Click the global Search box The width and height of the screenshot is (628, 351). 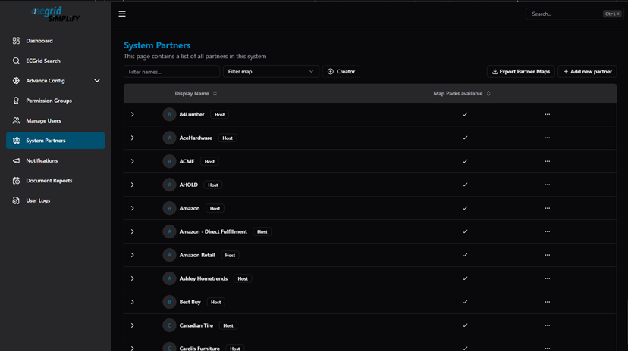pyautogui.click(x=574, y=14)
